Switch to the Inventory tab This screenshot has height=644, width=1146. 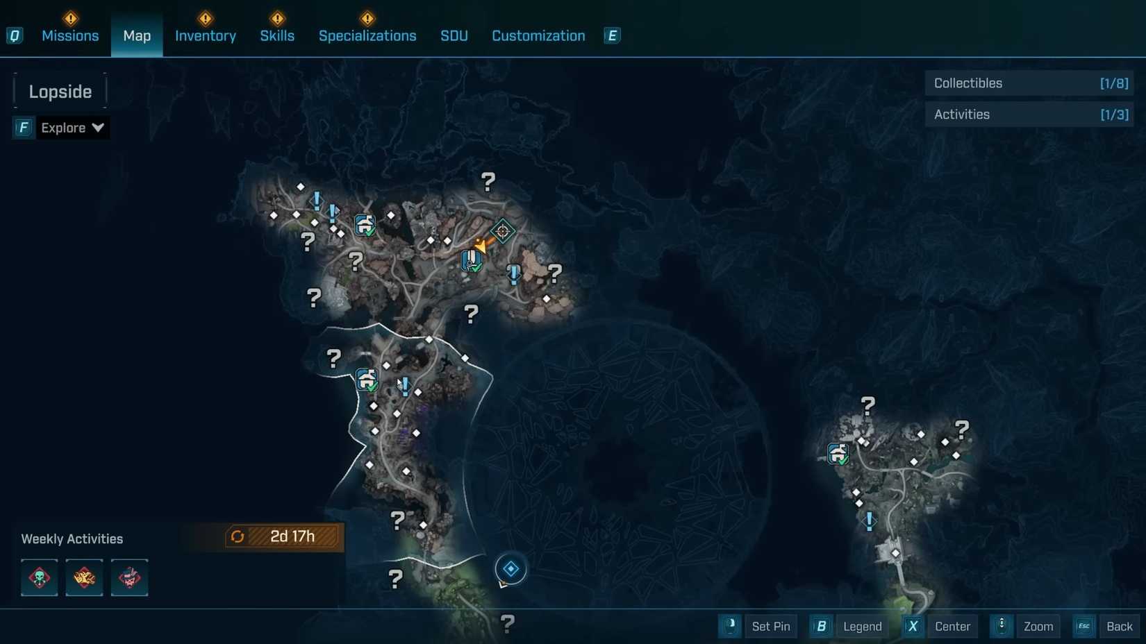pos(205,35)
